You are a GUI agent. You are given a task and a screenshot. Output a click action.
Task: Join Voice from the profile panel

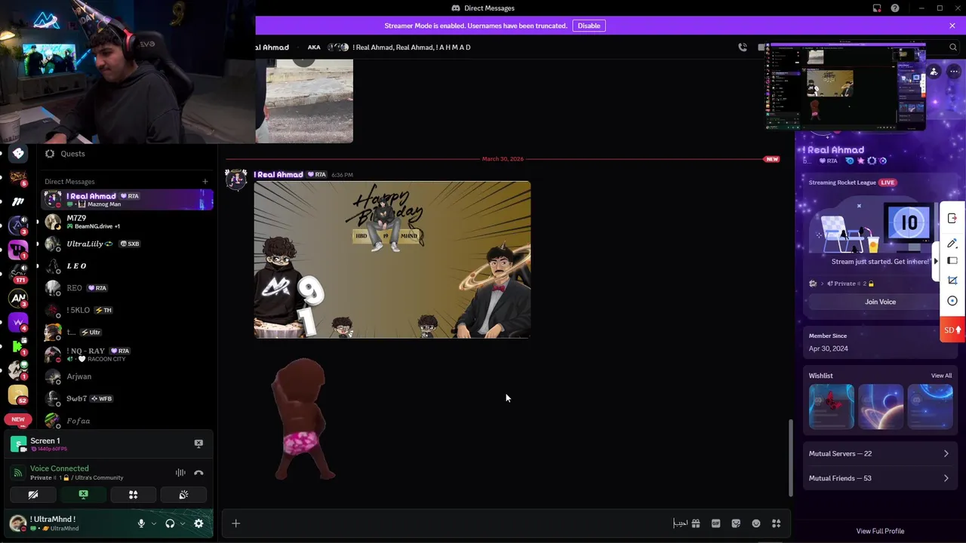point(880,302)
